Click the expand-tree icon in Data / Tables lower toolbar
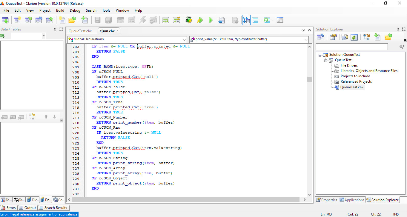The height and width of the screenshot is (217, 407). 31,117
